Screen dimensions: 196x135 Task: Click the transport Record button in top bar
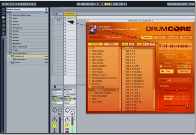click(103, 4)
